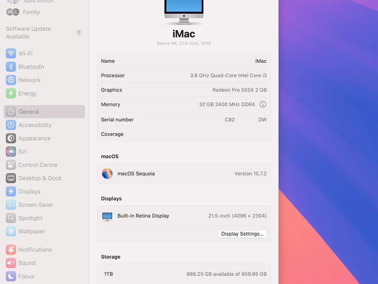
Task: Click the '32 GB 2400 MHz DDR4' value
Action: [227, 104]
